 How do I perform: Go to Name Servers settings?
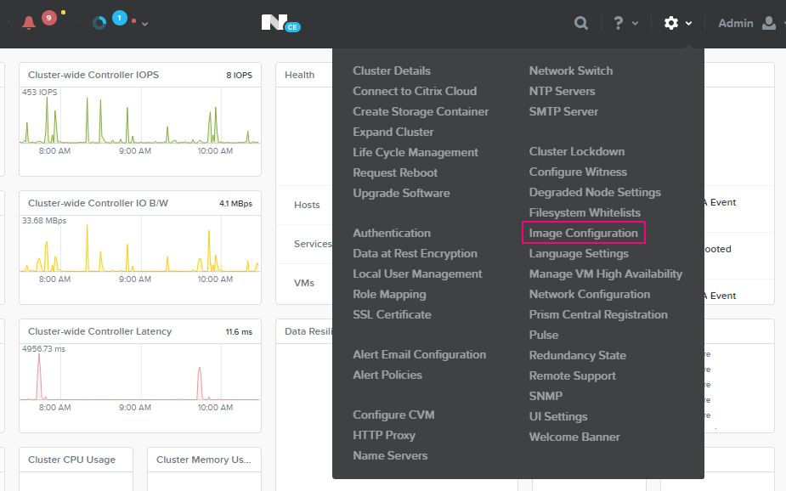click(390, 455)
